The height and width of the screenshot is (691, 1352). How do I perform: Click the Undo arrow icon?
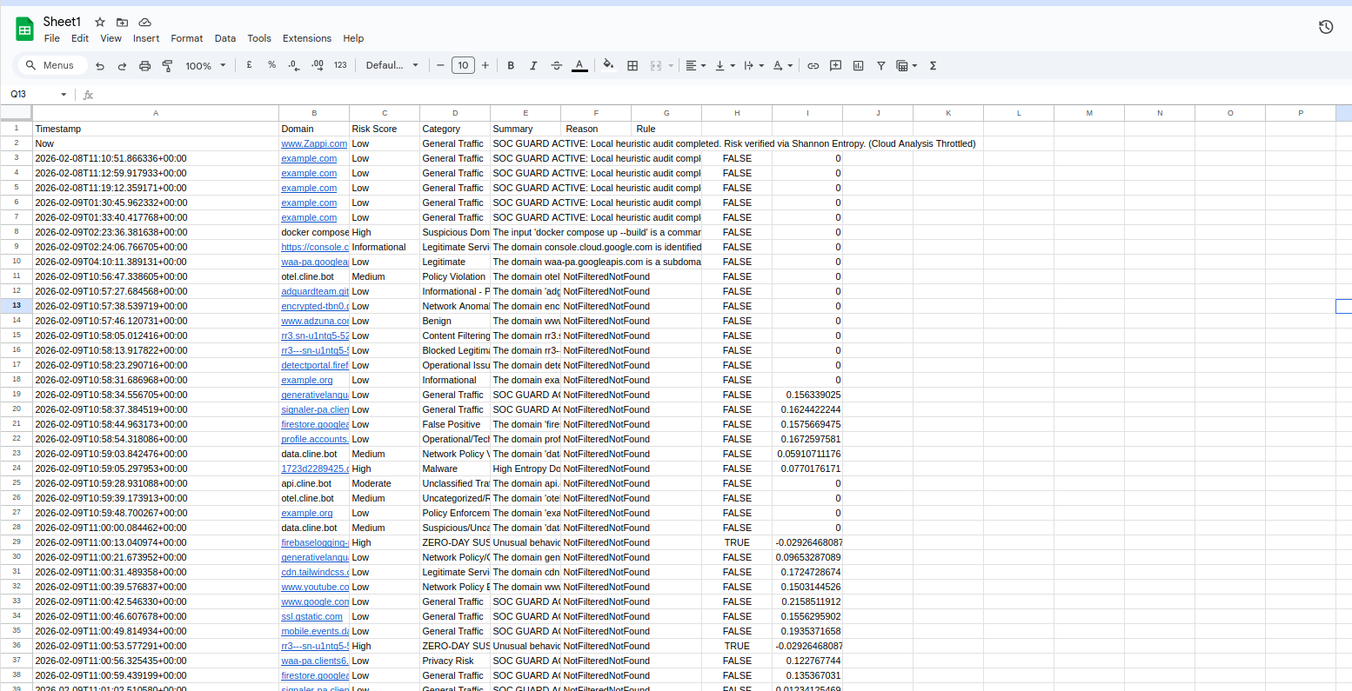[x=100, y=65]
